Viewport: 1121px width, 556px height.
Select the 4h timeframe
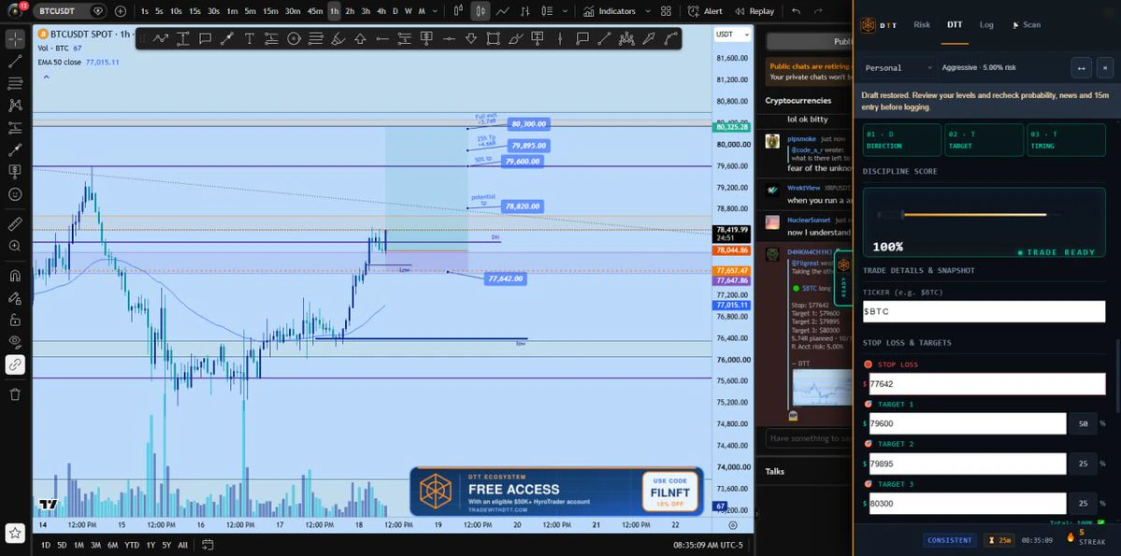click(381, 11)
